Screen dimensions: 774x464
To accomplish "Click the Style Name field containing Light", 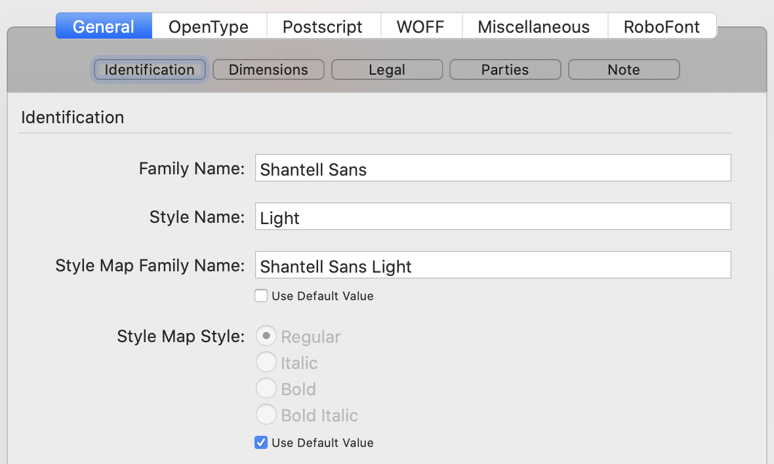I will (493, 216).
